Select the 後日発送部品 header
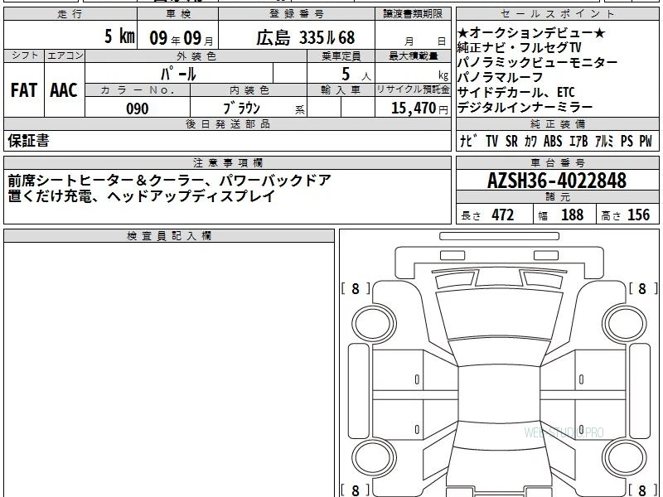This screenshot has height=497, width=663. (227, 124)
